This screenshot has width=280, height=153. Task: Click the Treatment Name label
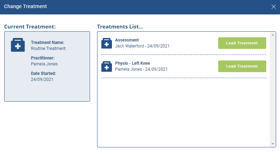pyautogui.click(x=48, y=43)
